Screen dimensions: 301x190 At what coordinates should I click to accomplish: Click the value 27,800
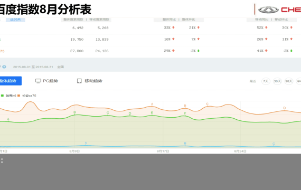[77, 51]
